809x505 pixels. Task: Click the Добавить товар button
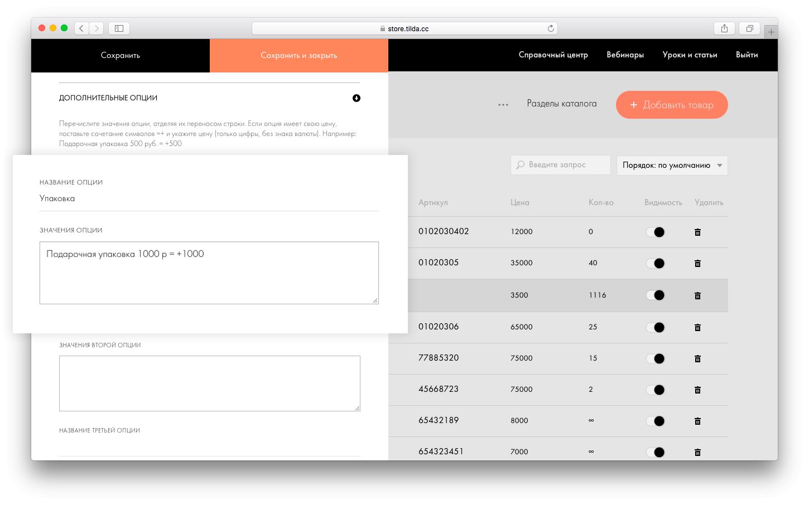pos(672,105)
